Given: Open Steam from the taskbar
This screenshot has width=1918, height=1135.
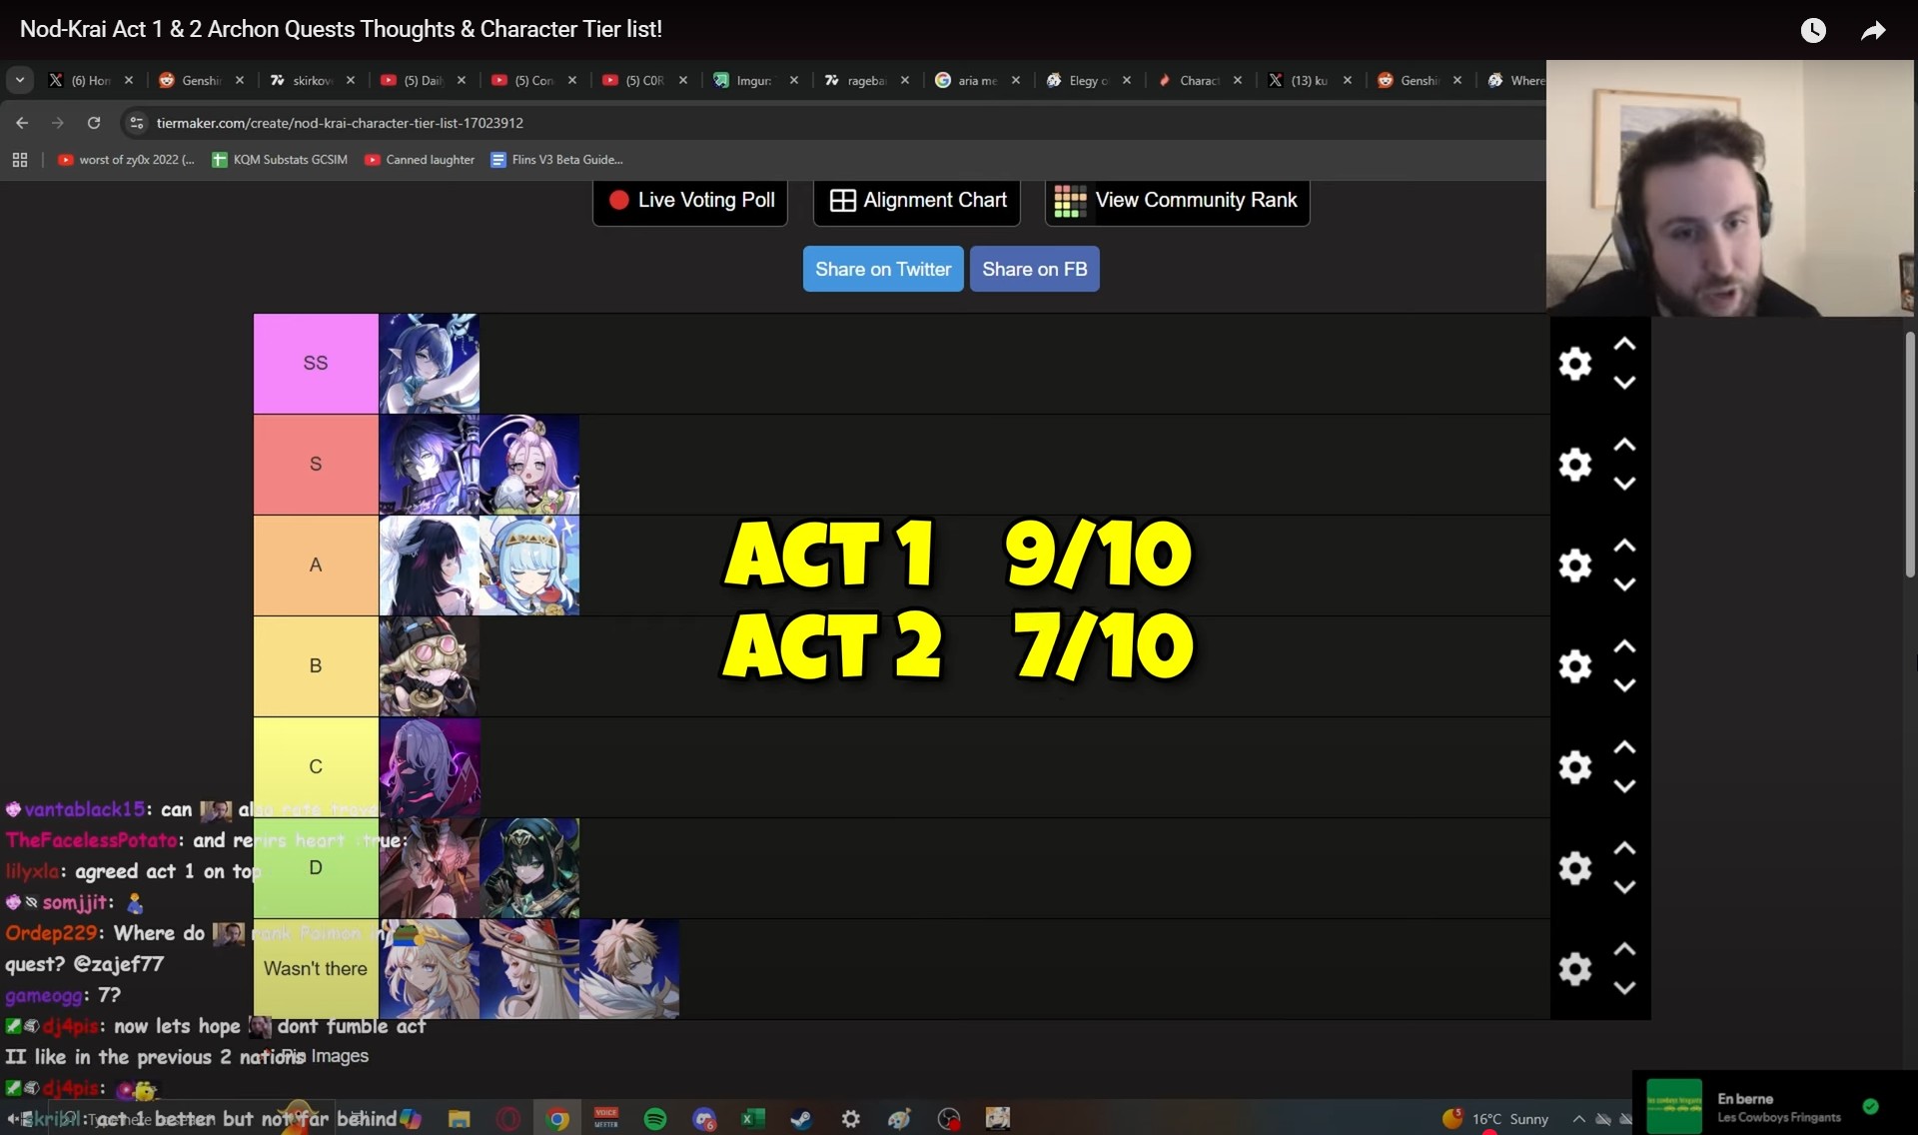Looking at the screenshot, I should tap(801, 1119).
